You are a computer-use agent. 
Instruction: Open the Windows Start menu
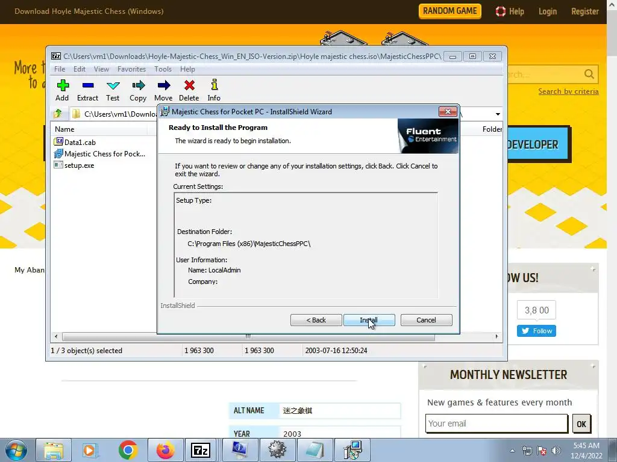16,450
